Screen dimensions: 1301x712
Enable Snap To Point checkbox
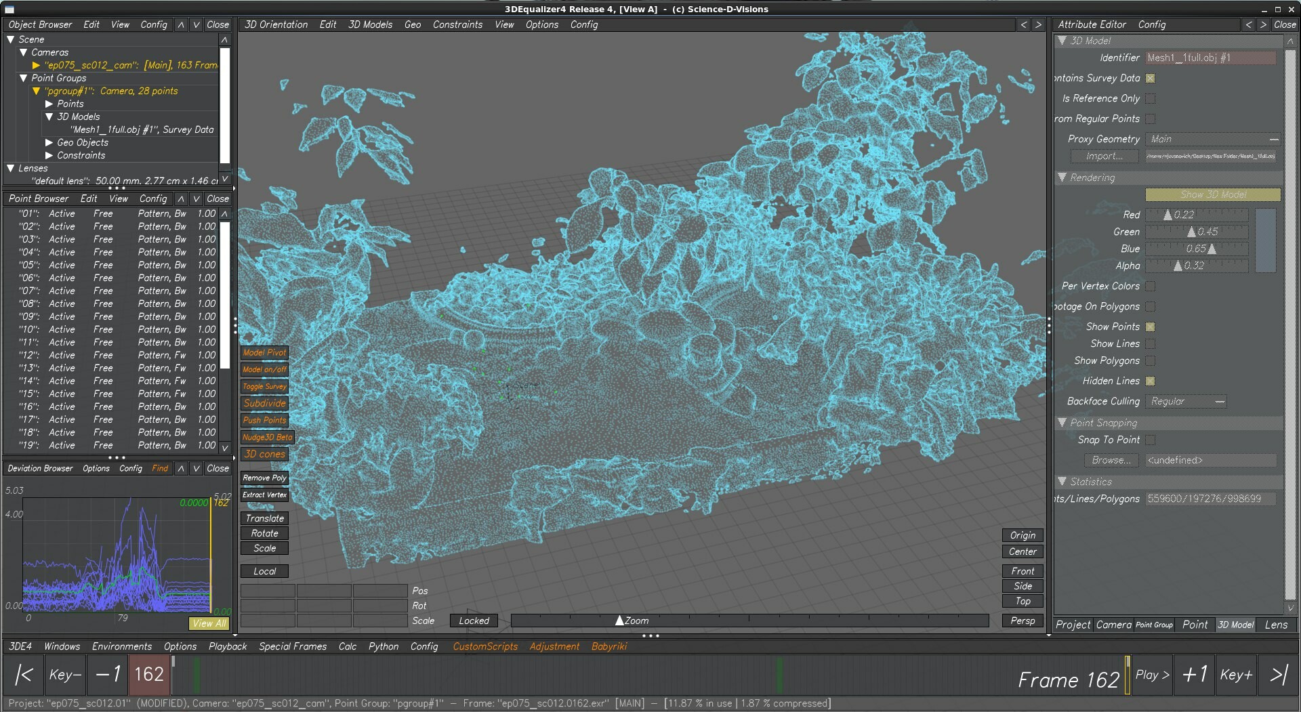point(1150,440)
